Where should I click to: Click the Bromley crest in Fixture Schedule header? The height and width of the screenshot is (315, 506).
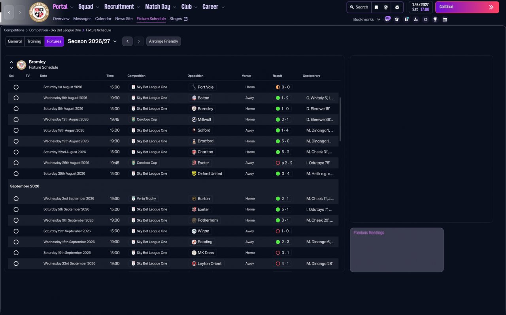(x=22, y=65)
